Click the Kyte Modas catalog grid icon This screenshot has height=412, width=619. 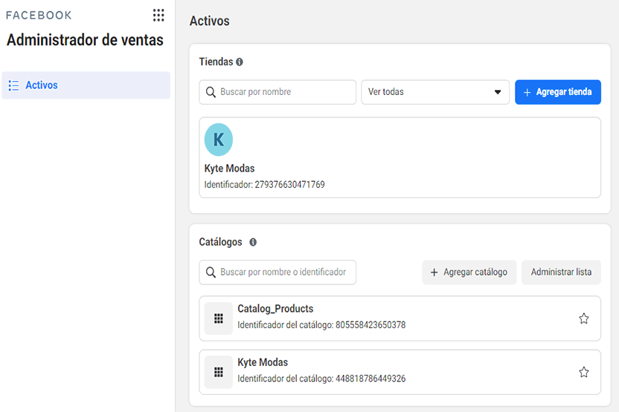point(218,372)
